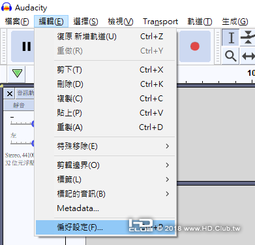The width and height of the screenshot is (255, 245).
Task: Select the Time Shift arrows tool
Action: click(248, 56)
